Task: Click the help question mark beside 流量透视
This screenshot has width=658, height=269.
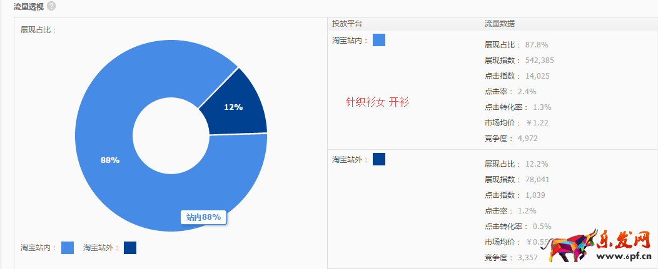Action: point(51,6)
